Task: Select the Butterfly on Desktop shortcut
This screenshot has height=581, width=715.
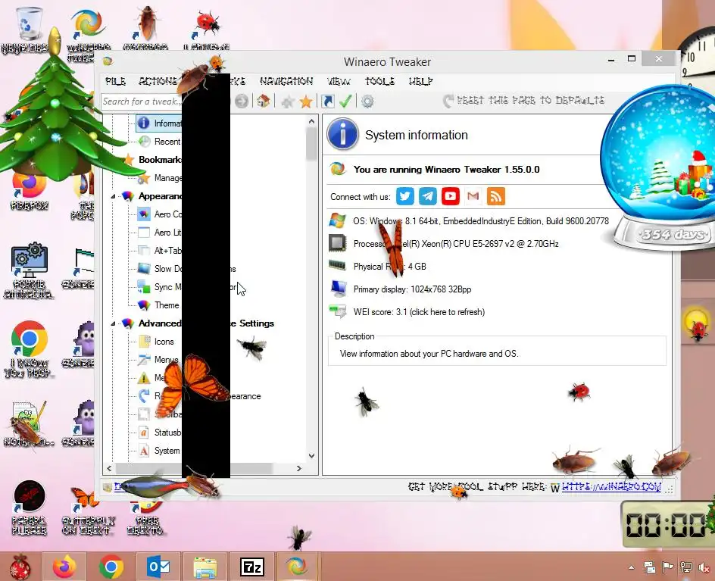Action: [88, 511]
